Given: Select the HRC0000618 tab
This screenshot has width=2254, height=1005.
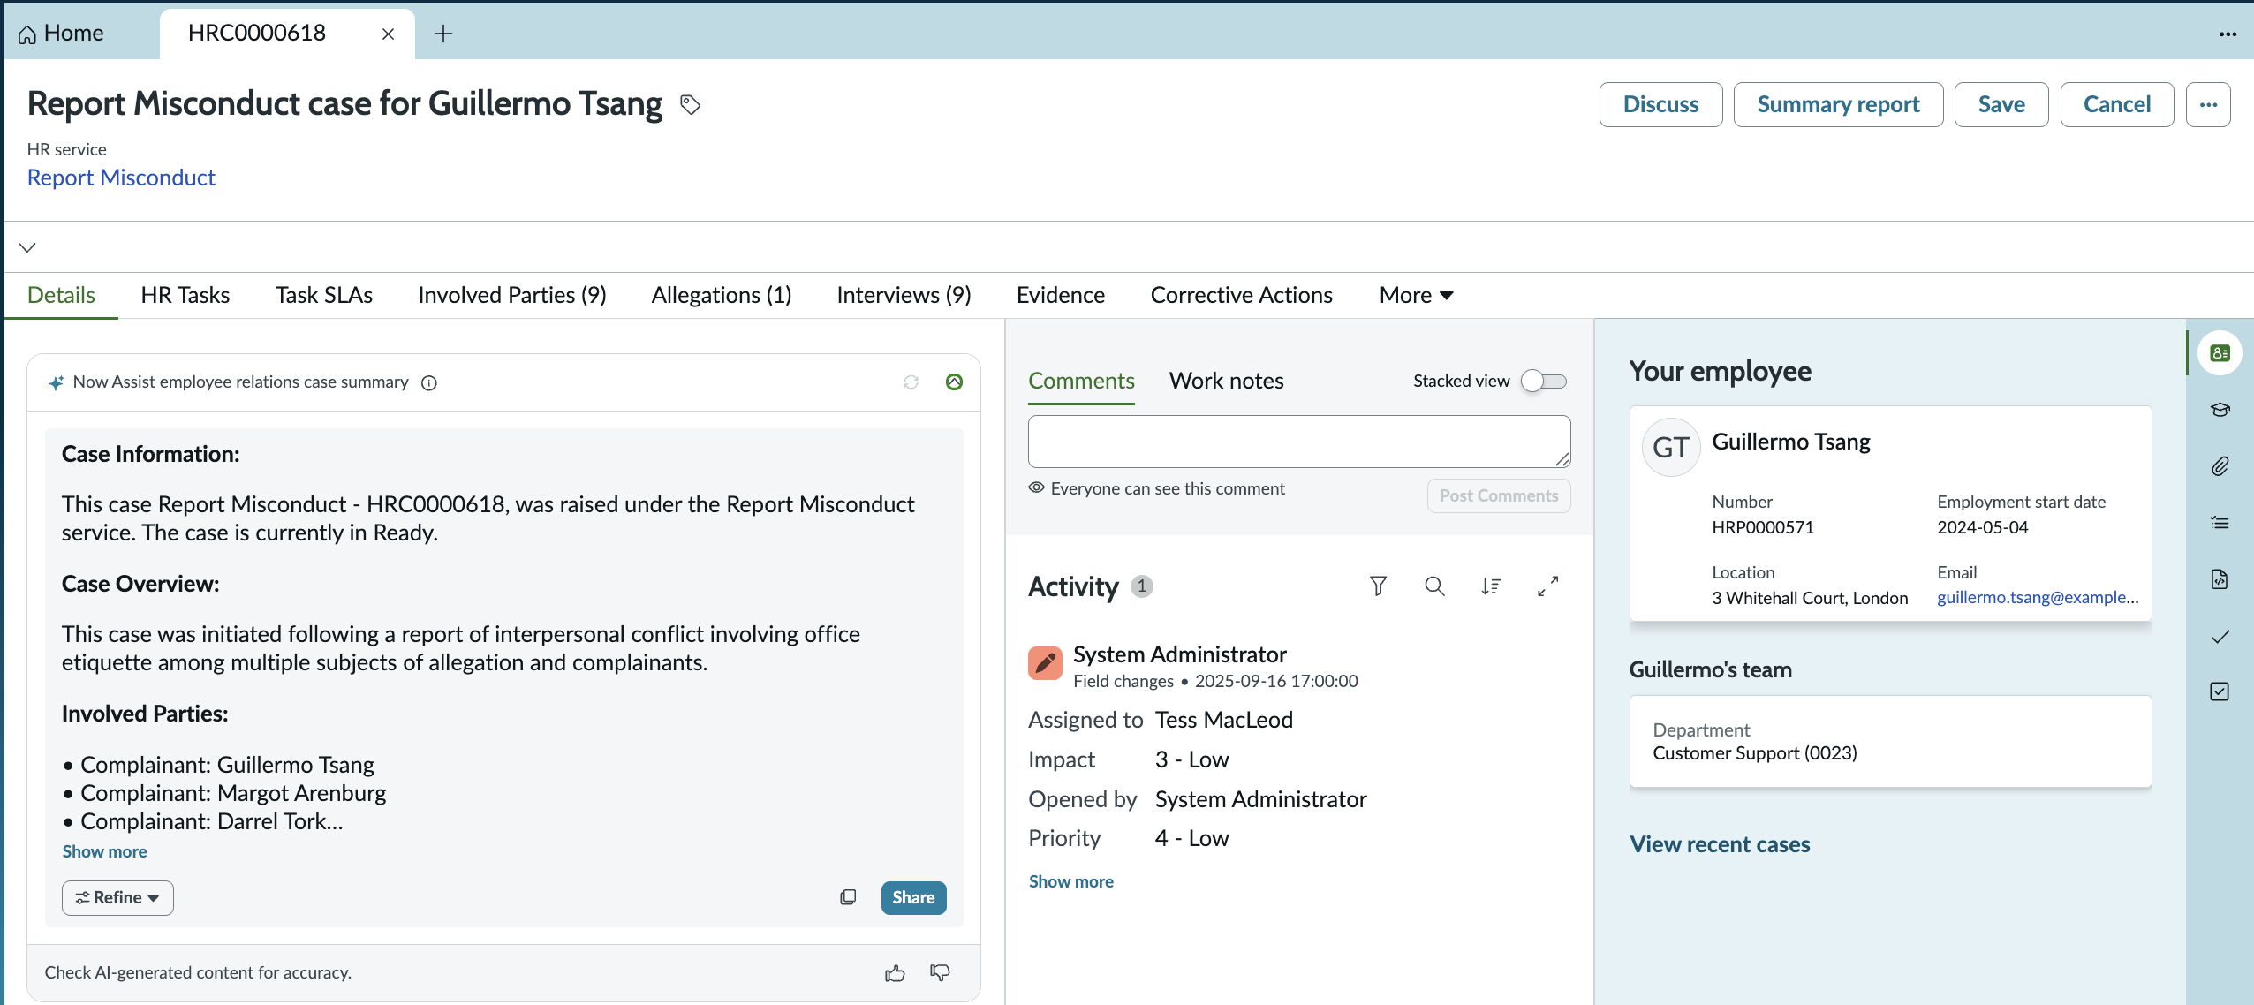Looking at the screenshot, I should (256, 34).
